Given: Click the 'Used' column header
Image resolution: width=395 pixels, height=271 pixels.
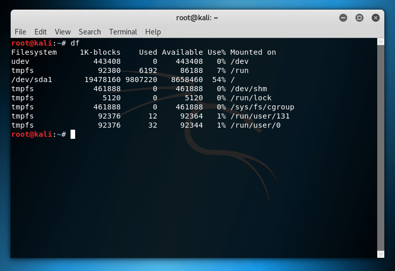Looking at the screenshot, I should click(x=148, y=52).
